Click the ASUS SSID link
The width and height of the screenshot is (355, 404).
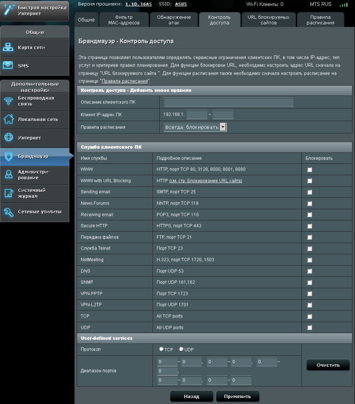pos(181,4)
